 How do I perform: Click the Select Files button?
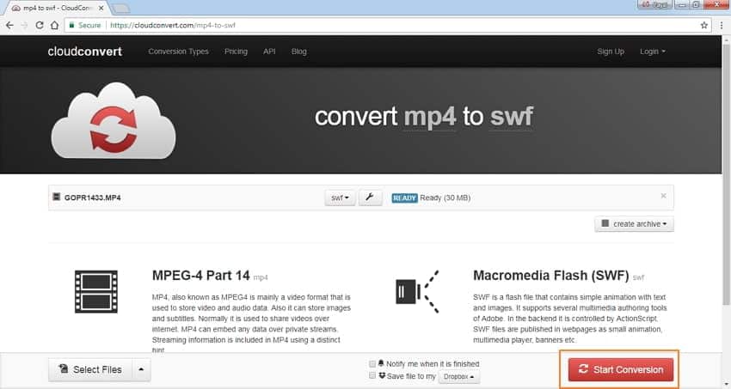(x=91, y=369)
